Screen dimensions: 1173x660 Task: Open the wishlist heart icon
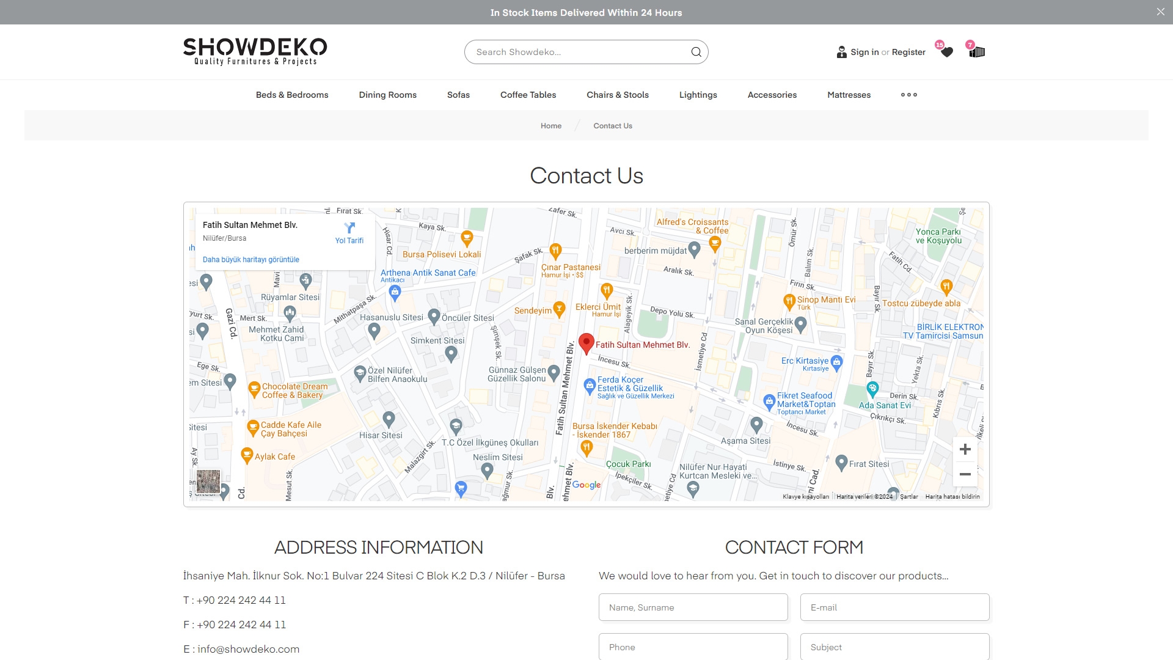coord(947,53)
